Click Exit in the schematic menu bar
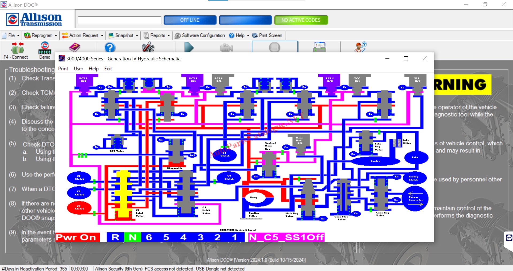This screenshot has height=271, width=513. point(108,69)
